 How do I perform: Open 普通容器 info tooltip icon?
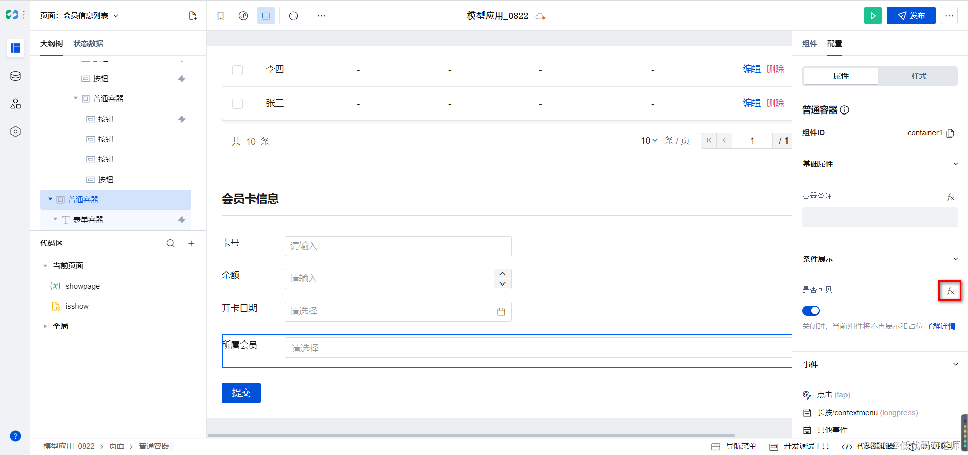tap(844, 110)
